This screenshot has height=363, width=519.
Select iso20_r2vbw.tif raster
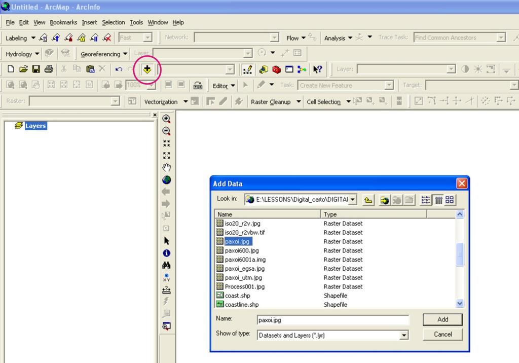(x=245, y=232)
